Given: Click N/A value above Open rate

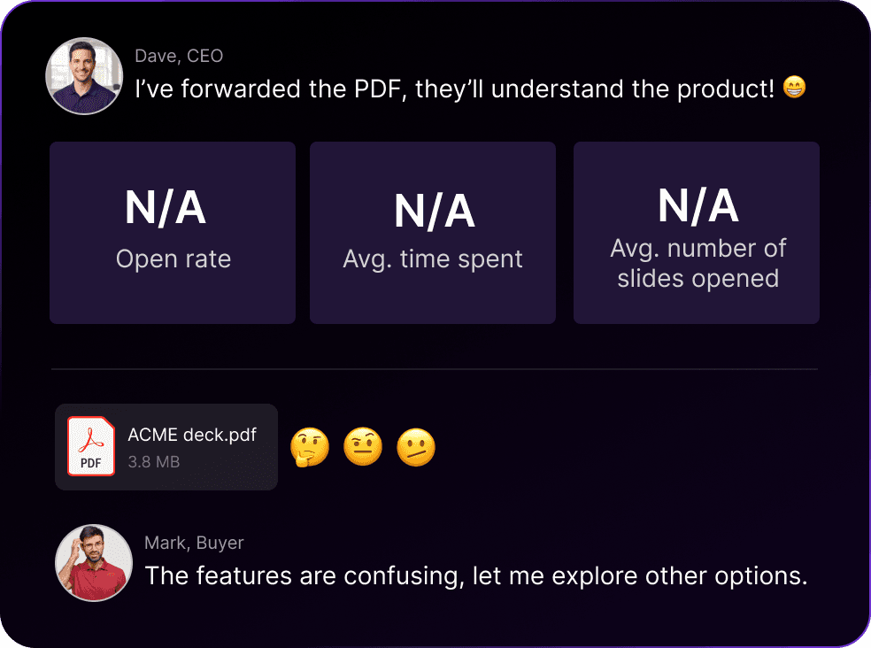Looking at the screenshot, I should [166, 208].
